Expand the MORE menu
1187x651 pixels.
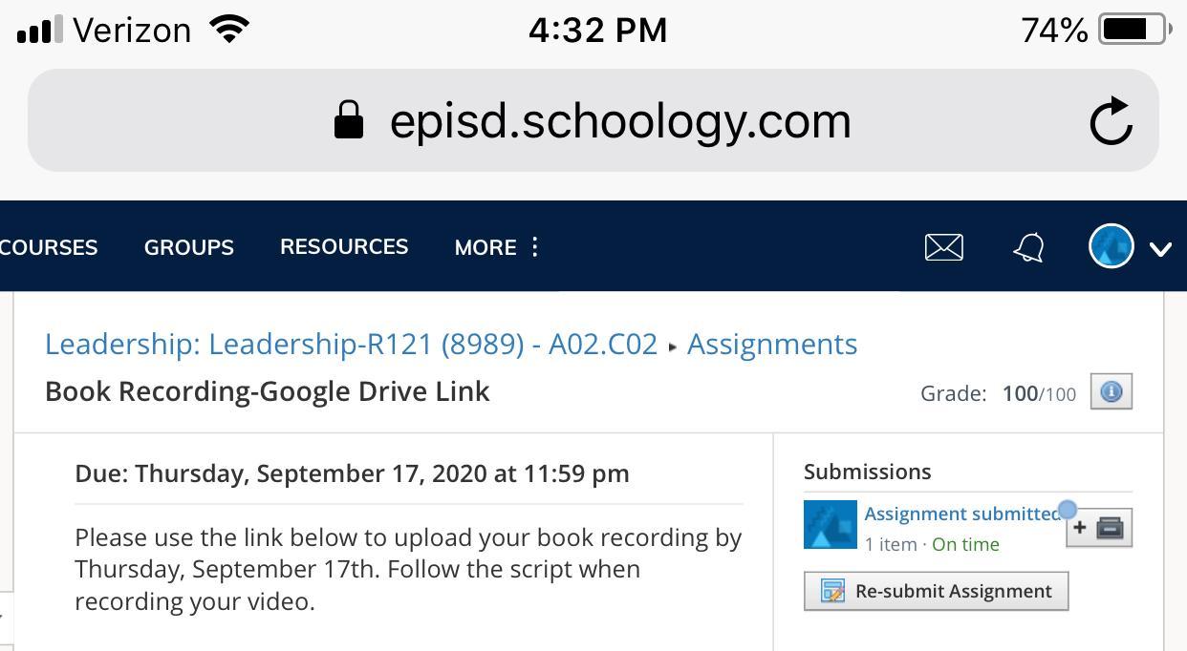click(497, 248)
